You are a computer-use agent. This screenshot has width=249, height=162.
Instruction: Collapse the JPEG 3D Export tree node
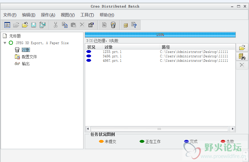tap(5, 43)
